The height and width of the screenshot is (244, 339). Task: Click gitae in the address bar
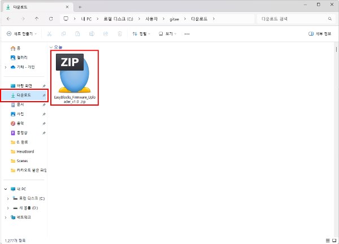click(x=174, y=19)
